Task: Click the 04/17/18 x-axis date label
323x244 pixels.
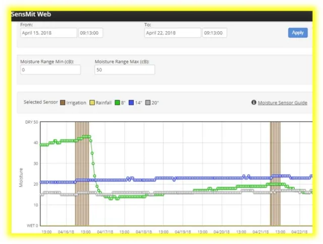Action: pyautogui.click(x=105, y=232)
